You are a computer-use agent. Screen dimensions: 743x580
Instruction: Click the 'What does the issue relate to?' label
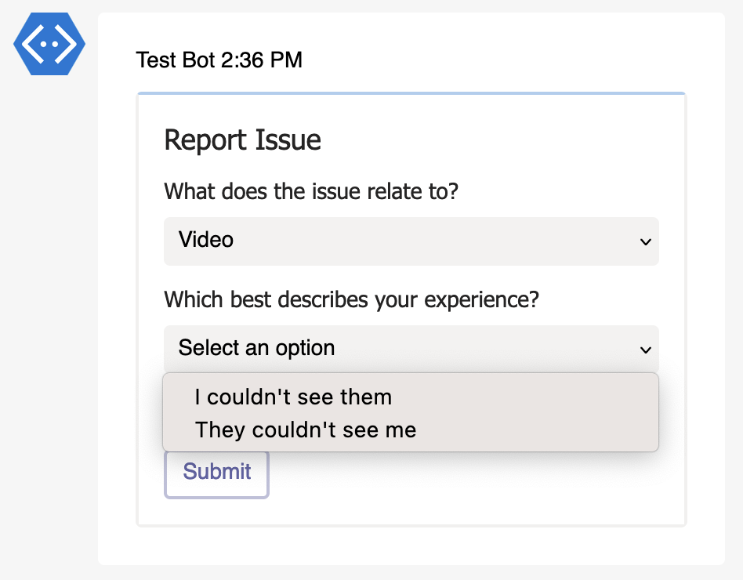pos(311,191)
